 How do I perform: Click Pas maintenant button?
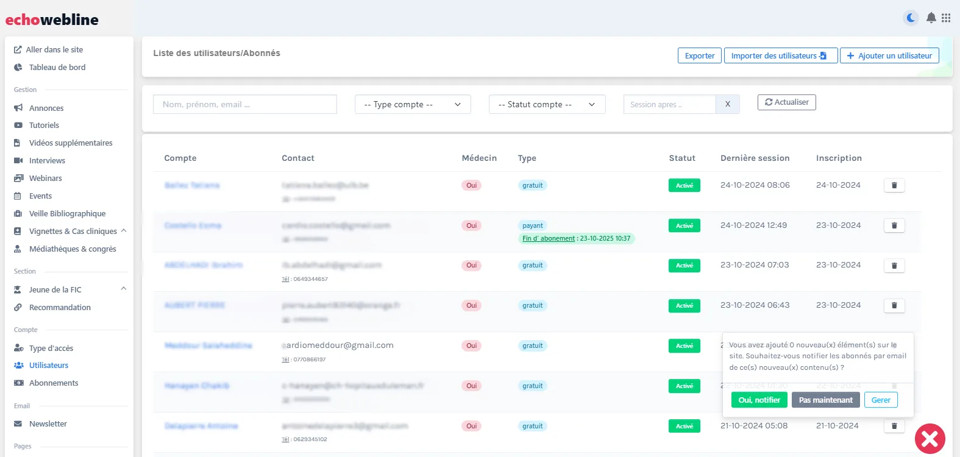tap(825, 400)
